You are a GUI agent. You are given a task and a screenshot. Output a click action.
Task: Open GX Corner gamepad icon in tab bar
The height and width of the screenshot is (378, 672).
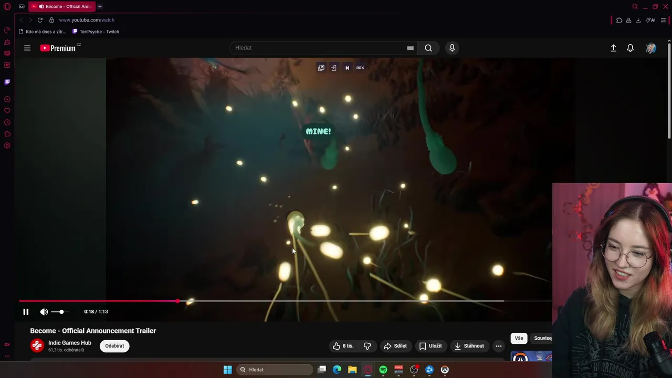(22, 6)
